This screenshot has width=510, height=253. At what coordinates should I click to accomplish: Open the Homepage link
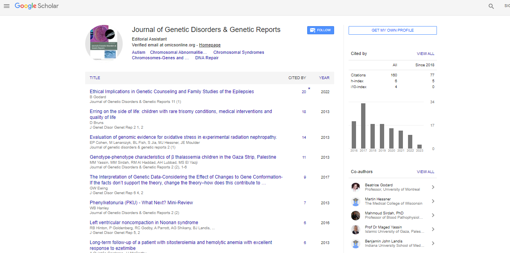[210, 45]
